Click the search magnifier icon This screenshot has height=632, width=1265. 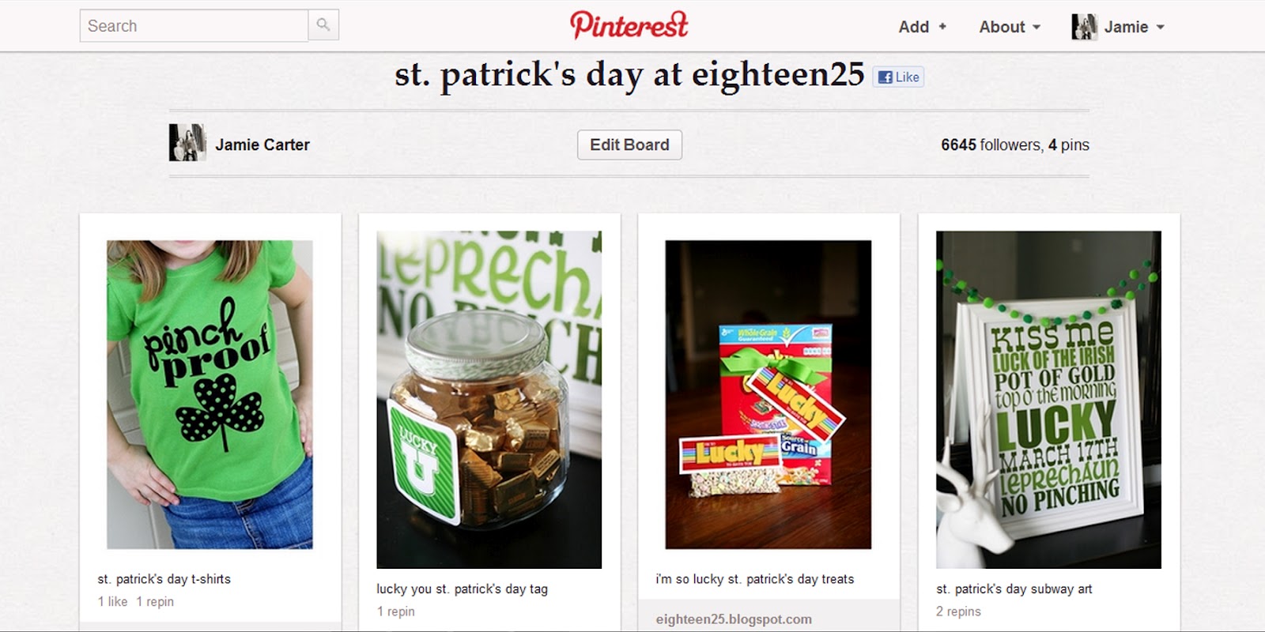pyautogui.click(x=323, y=25)
